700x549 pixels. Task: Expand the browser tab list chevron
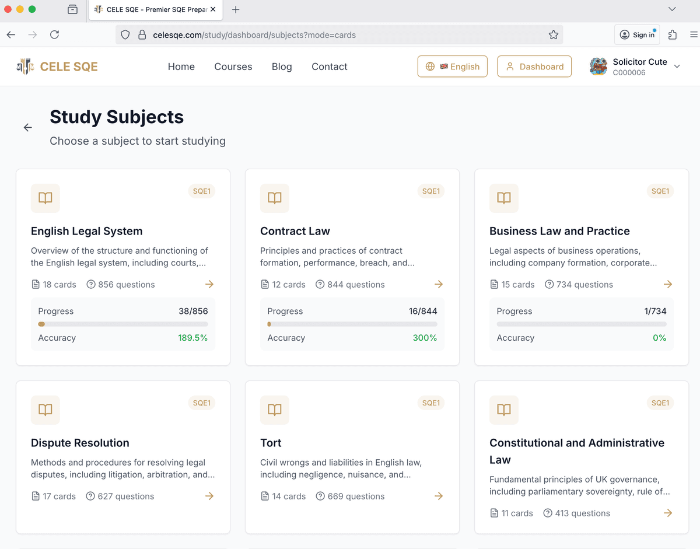672,9
